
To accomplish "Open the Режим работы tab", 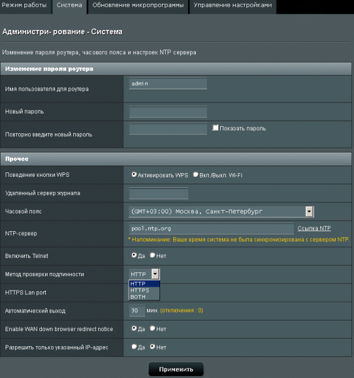I will [x=26, y=6].
